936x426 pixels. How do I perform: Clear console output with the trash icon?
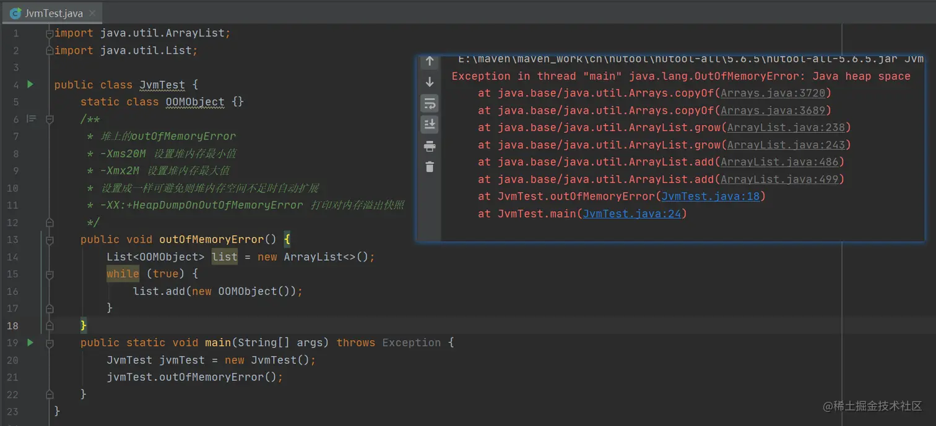pos(430,166)
